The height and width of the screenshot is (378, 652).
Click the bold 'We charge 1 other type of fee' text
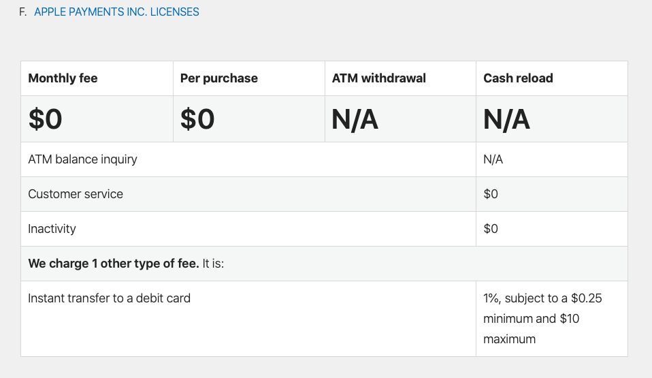(113, 264)
